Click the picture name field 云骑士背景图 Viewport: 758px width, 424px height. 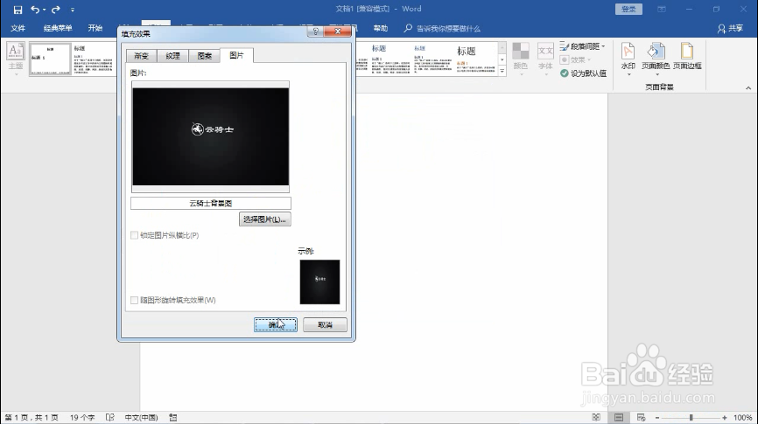(x=211, y=204)
